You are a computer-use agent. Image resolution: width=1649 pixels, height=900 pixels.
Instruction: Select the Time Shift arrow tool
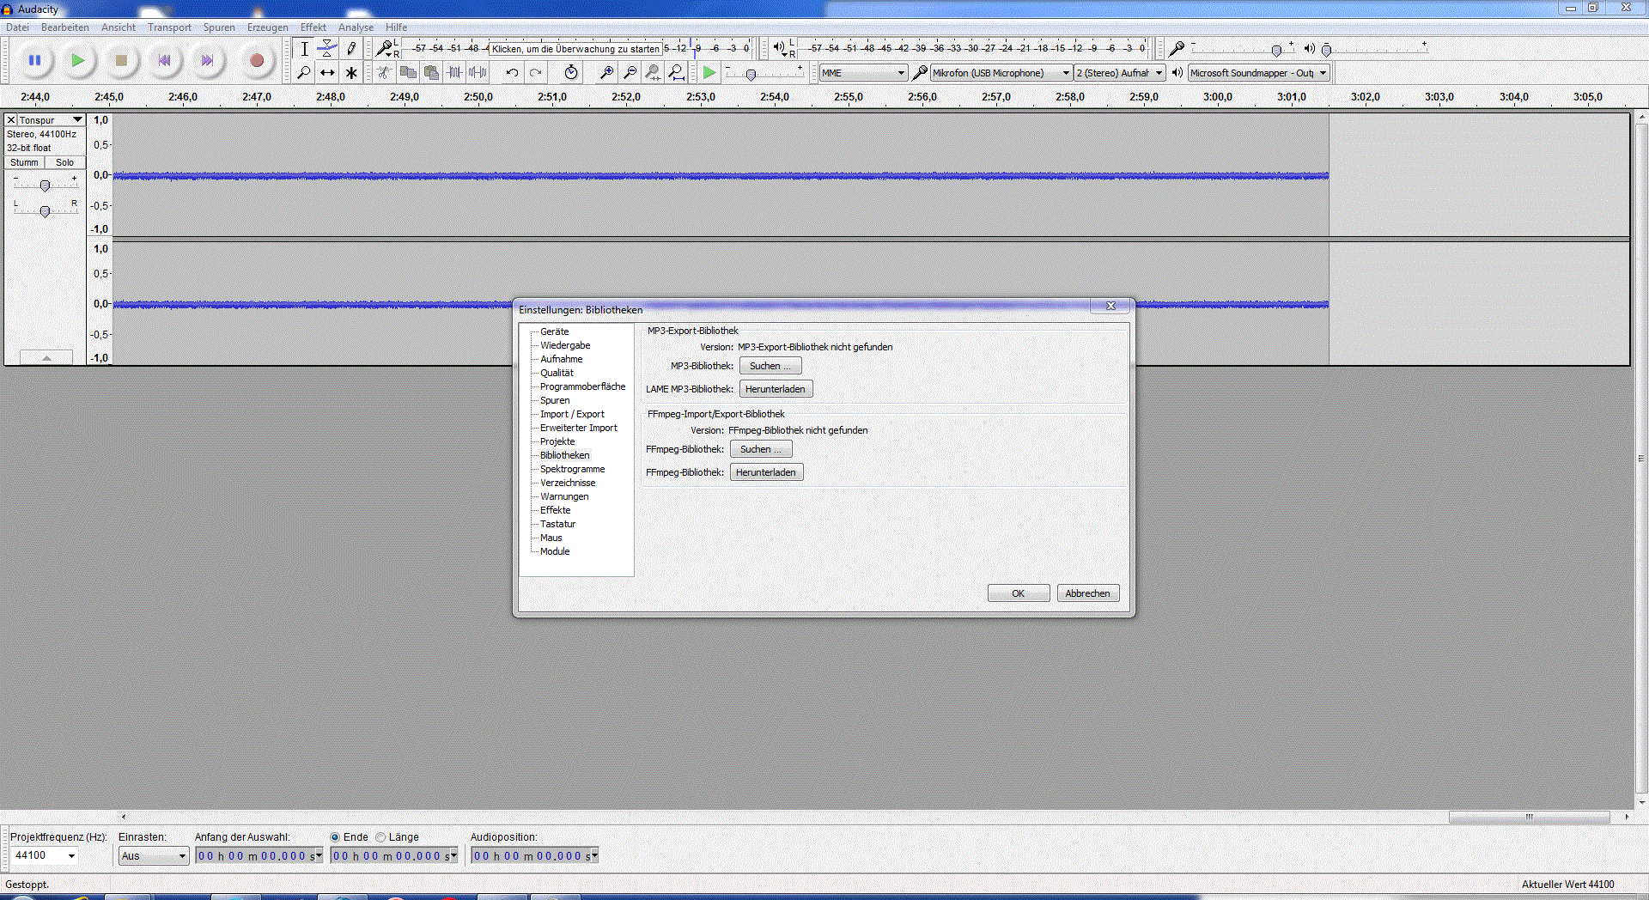pyautogui.click(x=327, y=73)
